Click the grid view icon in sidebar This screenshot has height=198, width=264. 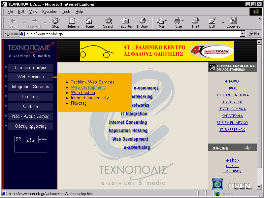point(18,139)
